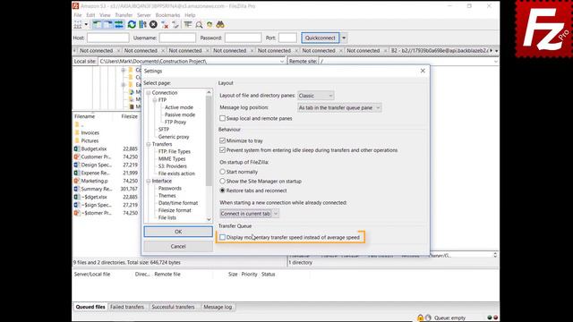The height and width of the screenshot is (322, 573).
Task: Click into the Username input field
Action: click(177, 38)
